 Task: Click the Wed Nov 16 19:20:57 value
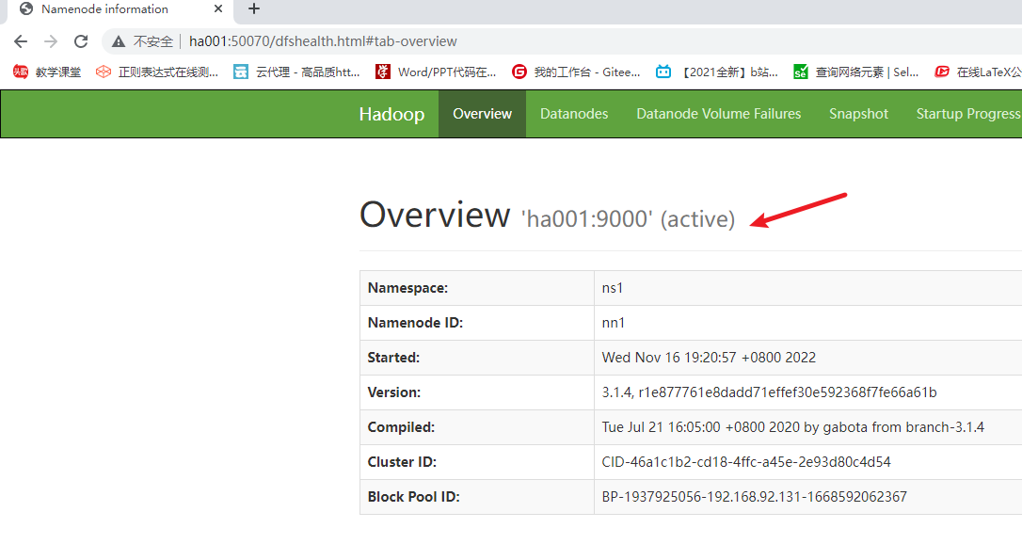(x=710, y=358)
